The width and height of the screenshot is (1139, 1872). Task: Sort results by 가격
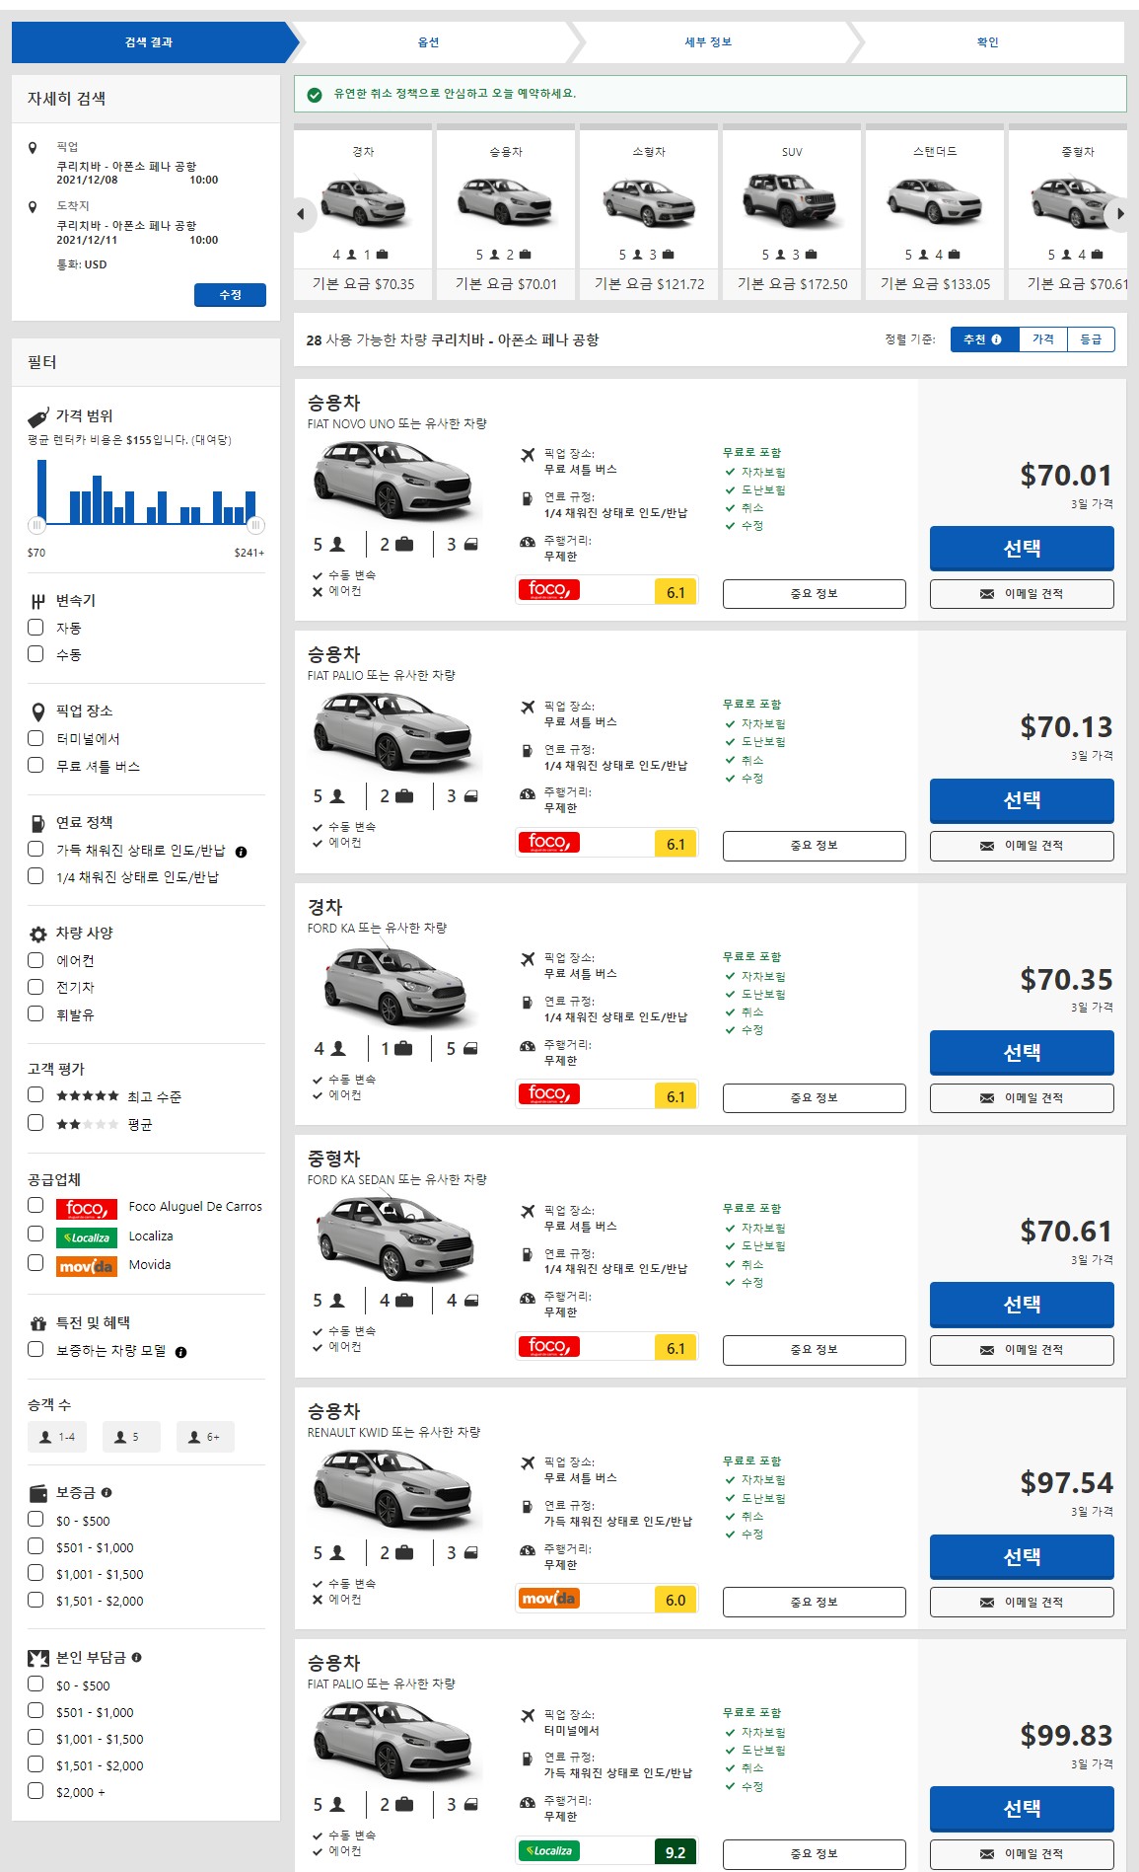[1043, 339]
